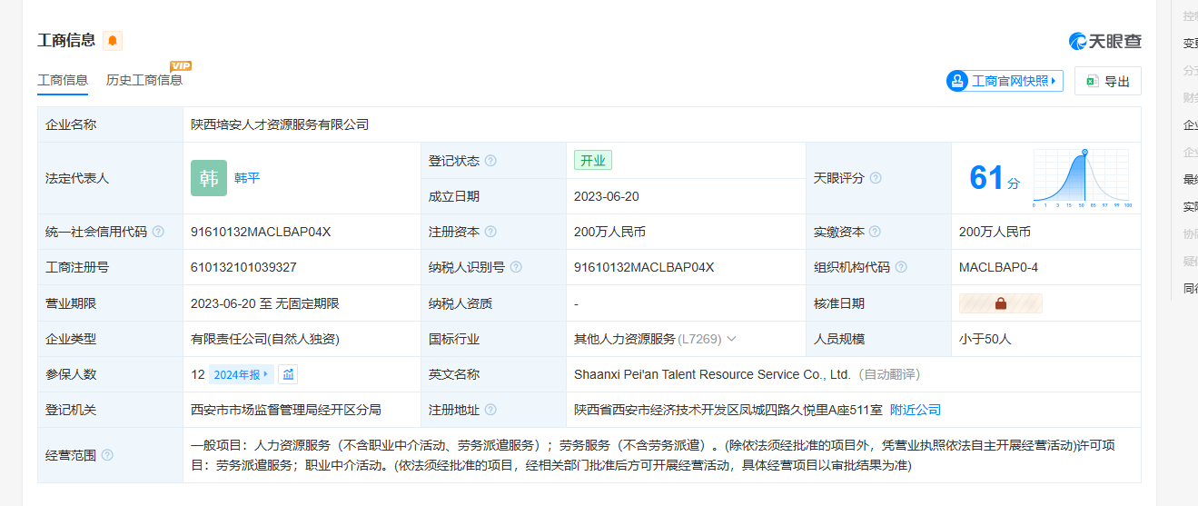Click the 导出 export button
The image size is (1198, 506).
click(x=1107, y=81)
